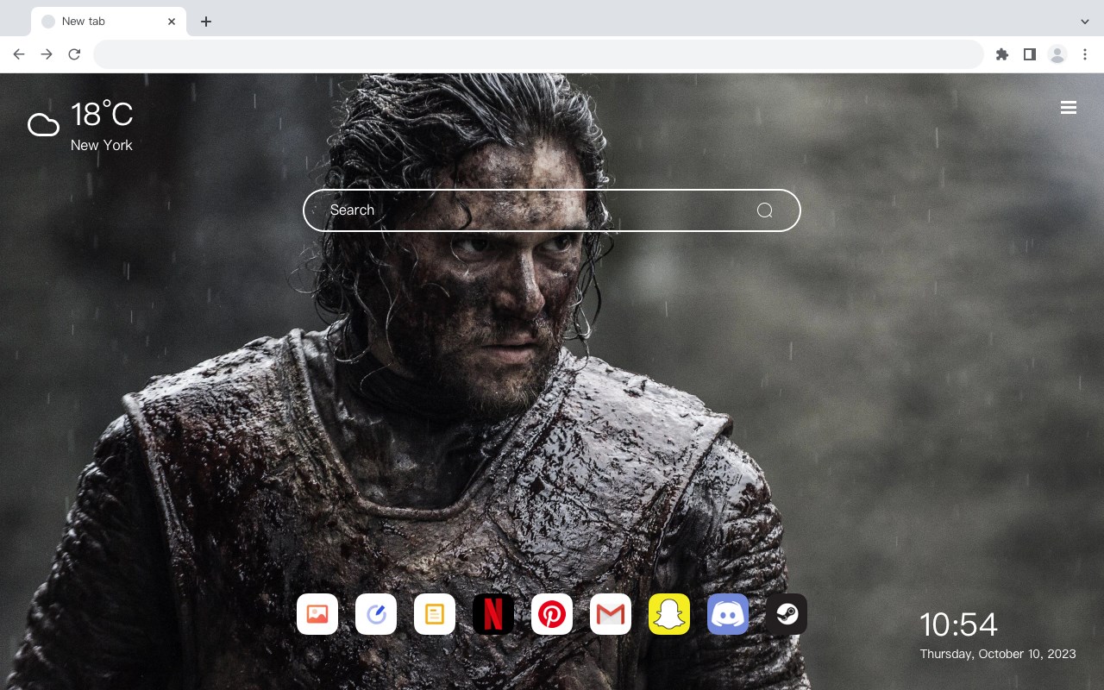Click the magnifier search icon

click(764, 210)
